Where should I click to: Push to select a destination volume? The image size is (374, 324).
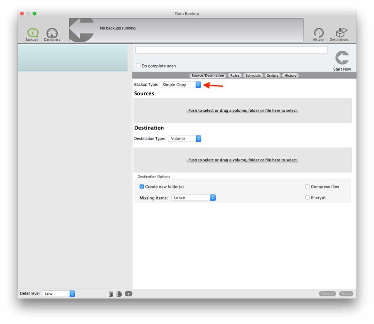click(x=243, y=160)
